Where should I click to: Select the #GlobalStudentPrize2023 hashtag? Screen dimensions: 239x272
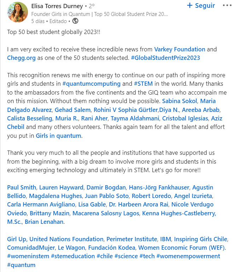(165, 58)
